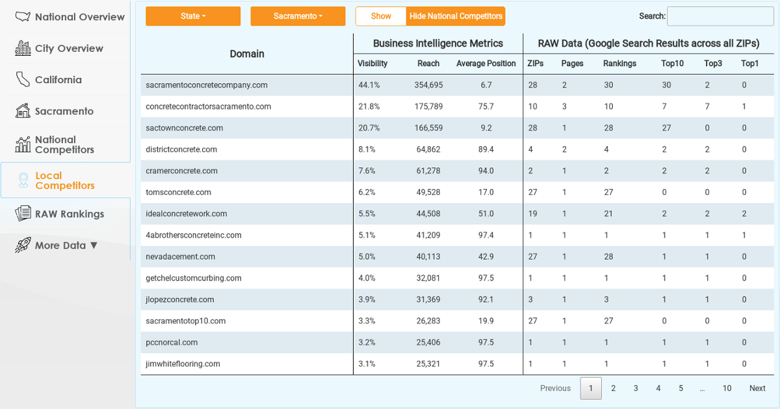Viewport: 780px width, 409px height.
Task: Click the City Overview buildings icon
Action: (23, 48)
